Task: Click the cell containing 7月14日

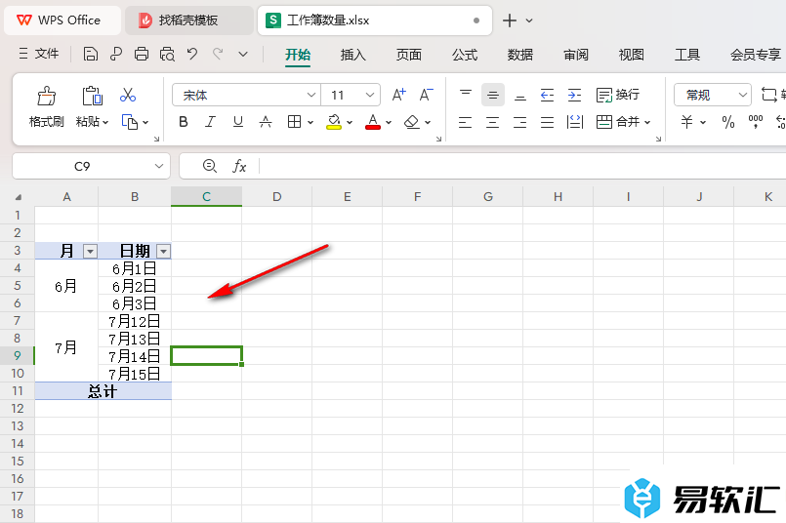Action: coord(135,356)
